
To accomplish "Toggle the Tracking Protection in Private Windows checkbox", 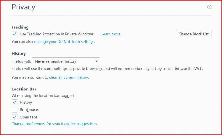I will coord(15,34).
